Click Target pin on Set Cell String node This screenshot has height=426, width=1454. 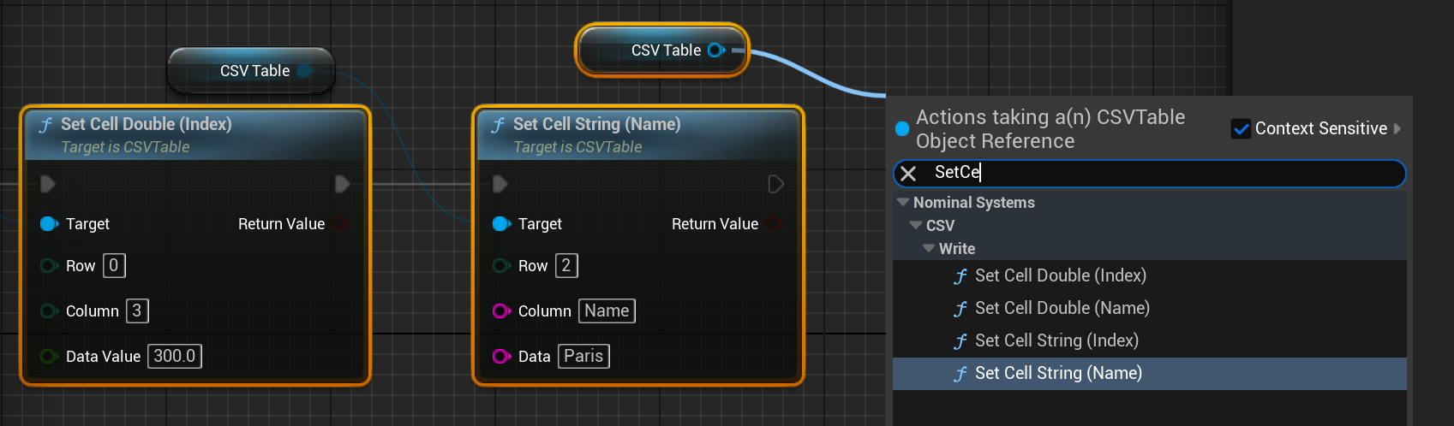[501, 224]
